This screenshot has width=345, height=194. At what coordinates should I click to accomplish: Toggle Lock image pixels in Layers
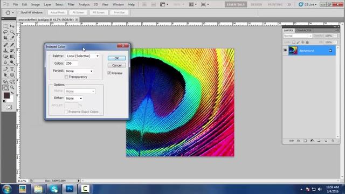298,42
